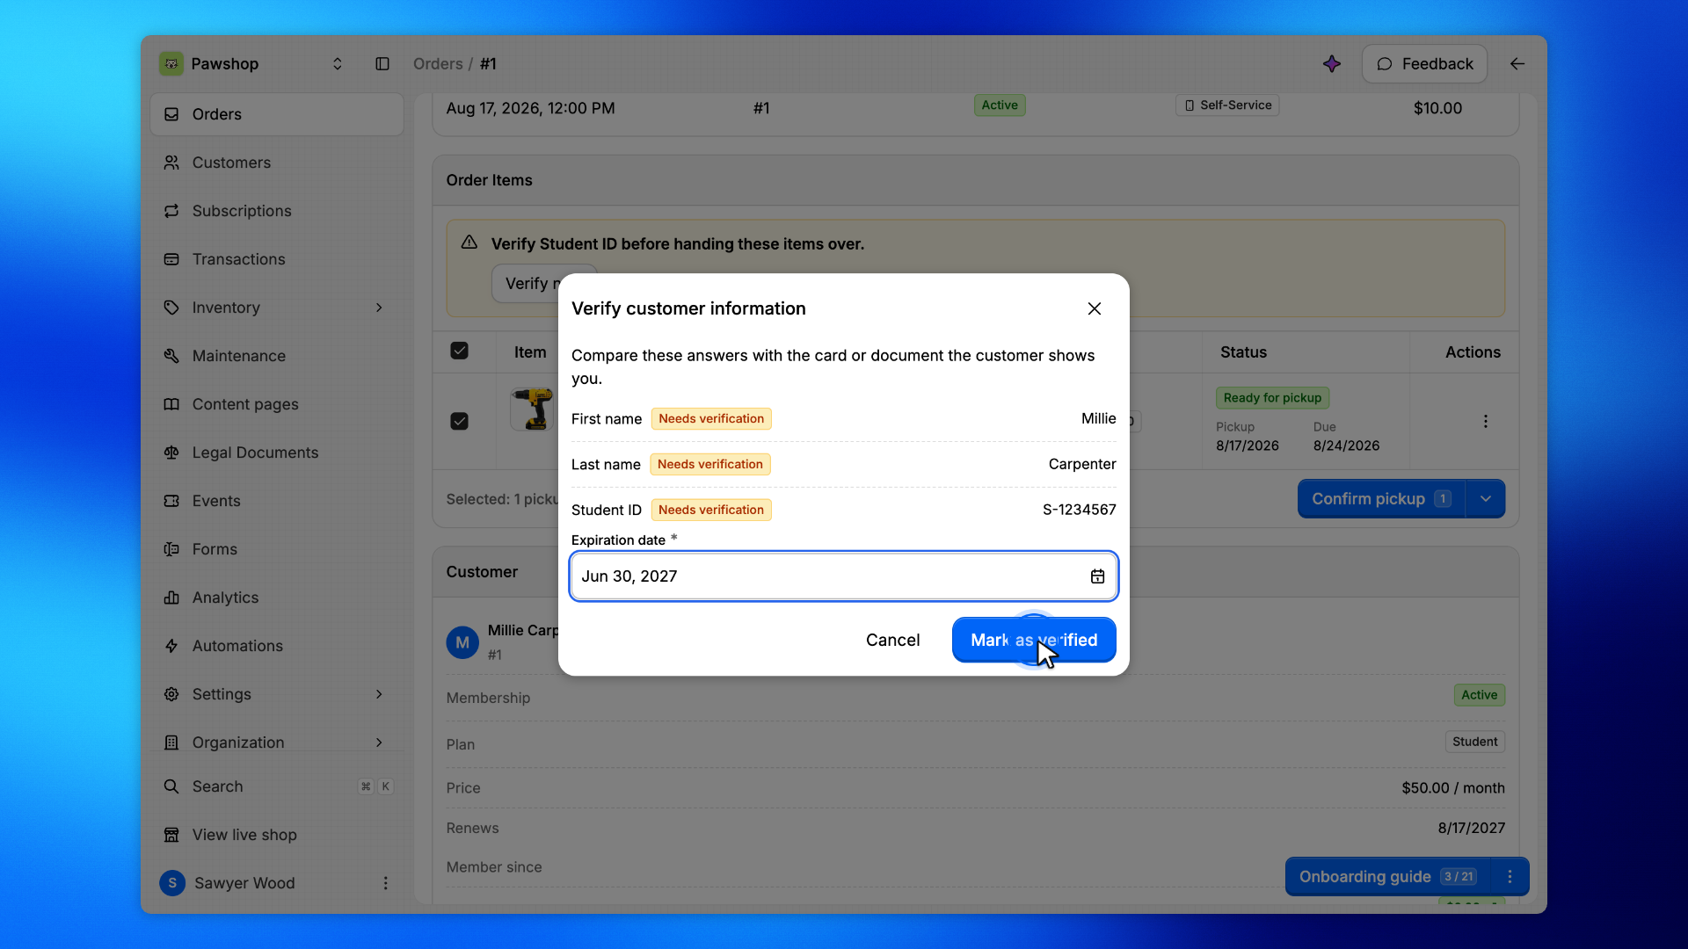Open Orders in the sidebar

[x=277, y=114]
